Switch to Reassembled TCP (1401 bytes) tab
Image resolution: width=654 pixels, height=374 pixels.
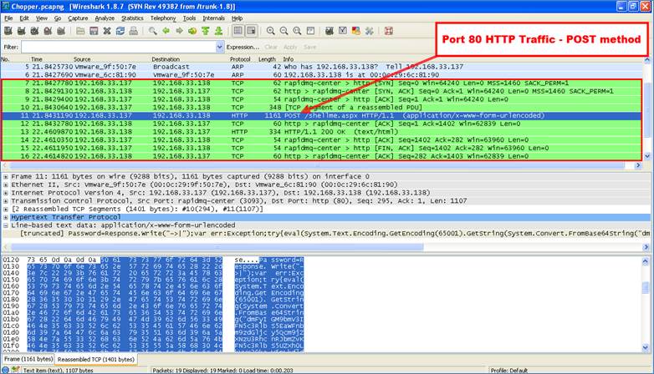[x=96, y=359]
